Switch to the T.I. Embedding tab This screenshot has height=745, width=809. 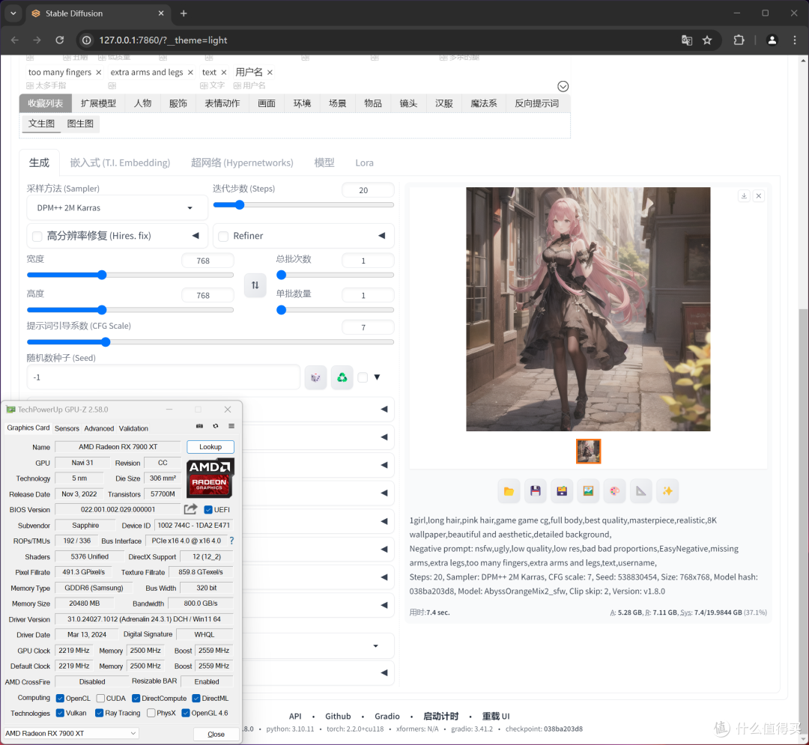coord(120,163)
